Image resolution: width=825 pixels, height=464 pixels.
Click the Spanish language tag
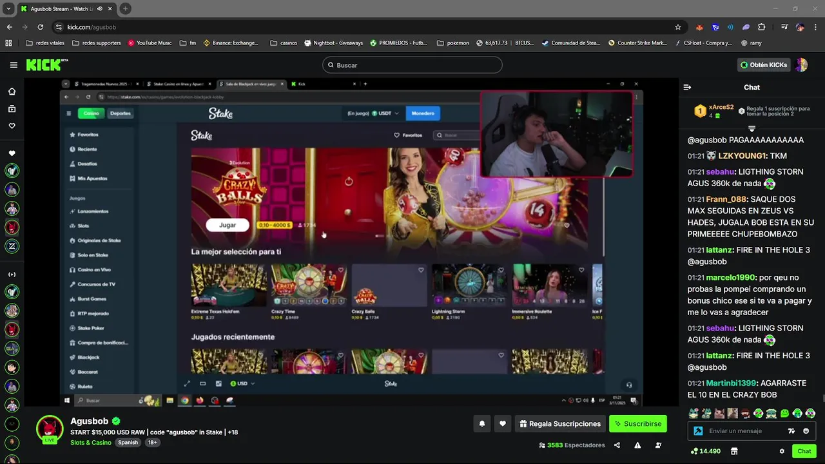click(128, 443)
